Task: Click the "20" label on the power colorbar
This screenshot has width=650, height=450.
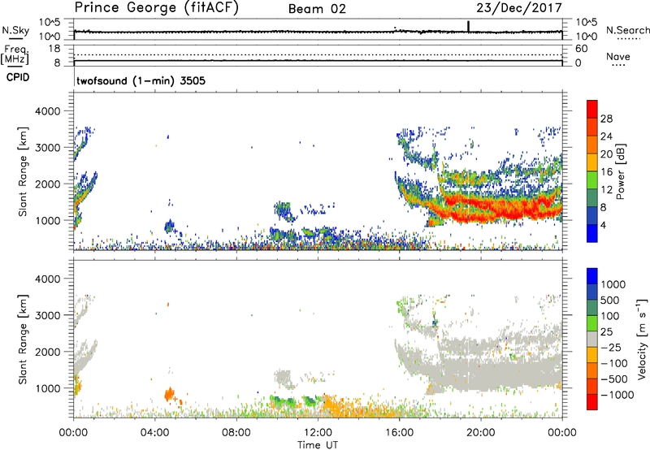Action: (x=606, y=154)
